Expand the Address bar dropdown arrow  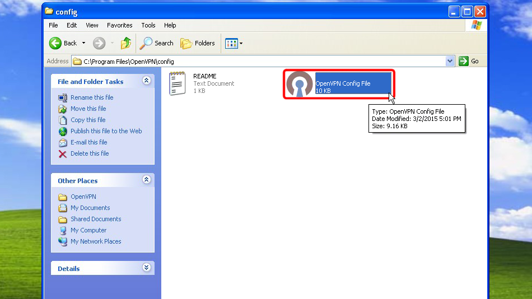pos(450,61)
